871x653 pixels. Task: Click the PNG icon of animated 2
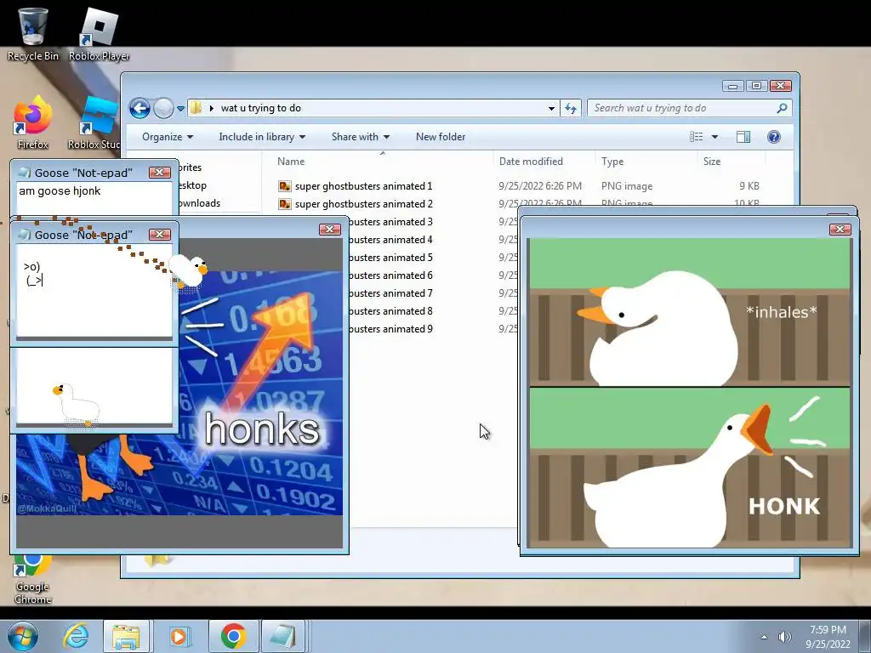284,204
